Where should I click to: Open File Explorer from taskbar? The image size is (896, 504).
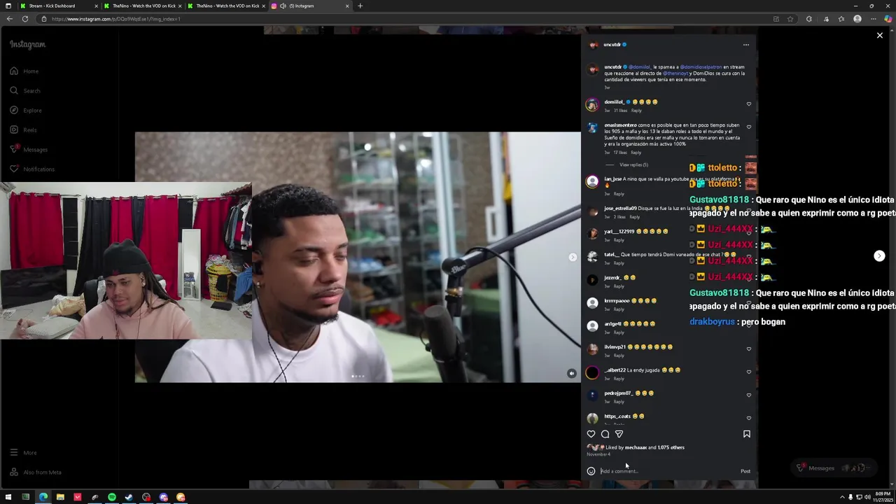[x=60, y=497]
